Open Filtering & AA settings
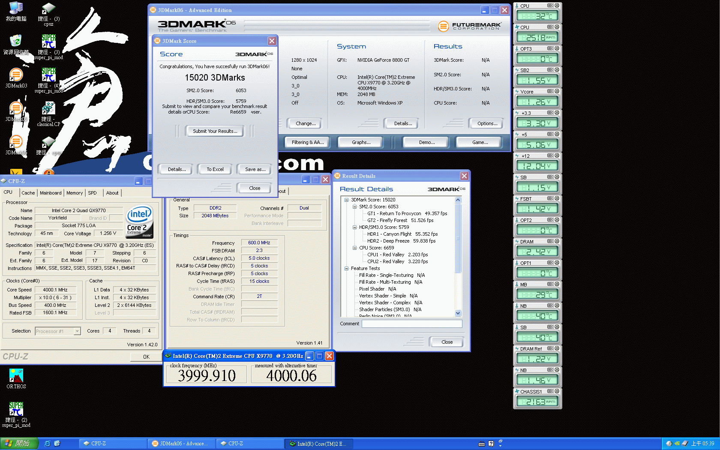 click(307, 142)
